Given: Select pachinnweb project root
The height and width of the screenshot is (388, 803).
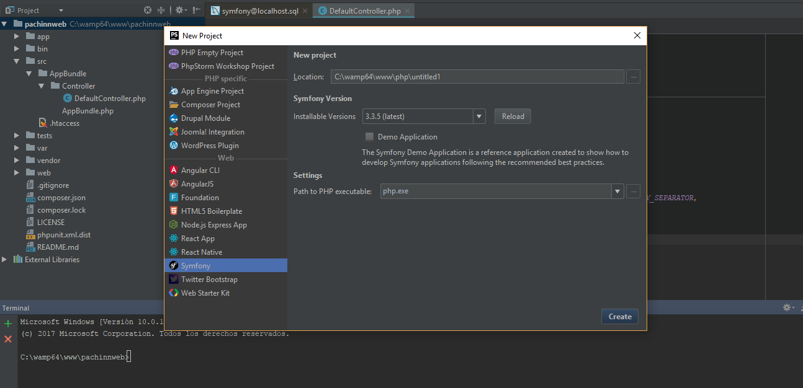Looking at the screenshot, I should [45, 24].
